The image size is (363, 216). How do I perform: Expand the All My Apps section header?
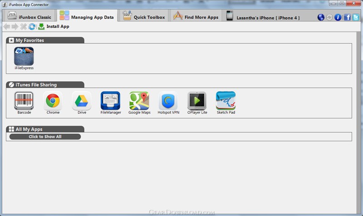(45, 129)
